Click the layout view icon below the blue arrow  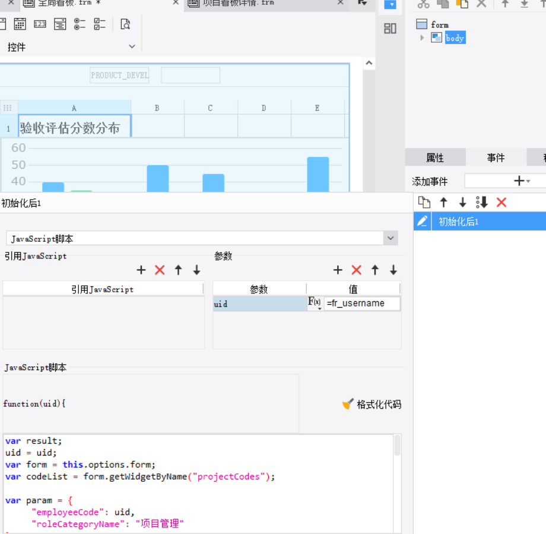pyautogui.click(x=390, y=28)
